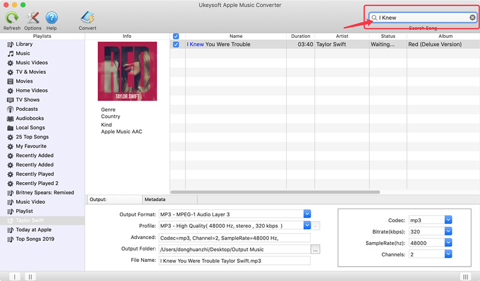Select 25 Top Songs playlist
The image size is (480, 281).
tap(32, 137)
